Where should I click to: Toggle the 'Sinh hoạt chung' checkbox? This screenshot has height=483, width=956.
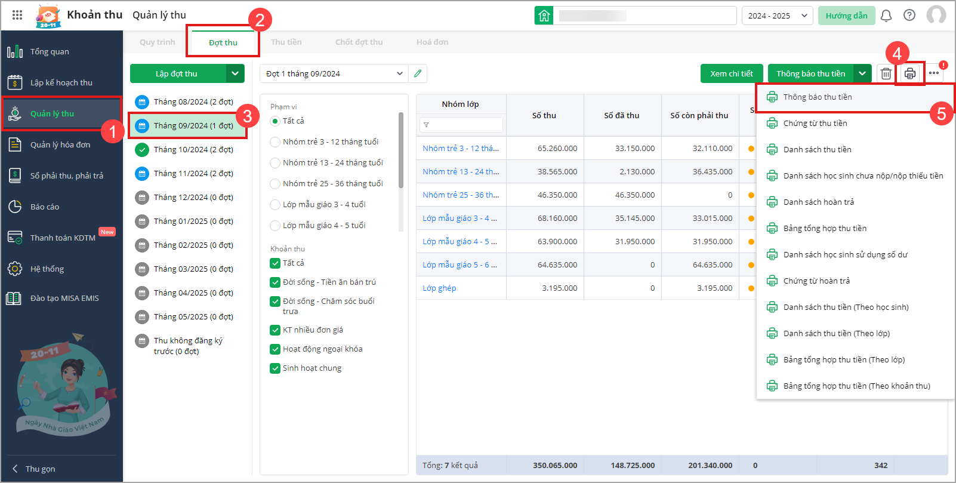click(x=275, y=368)
